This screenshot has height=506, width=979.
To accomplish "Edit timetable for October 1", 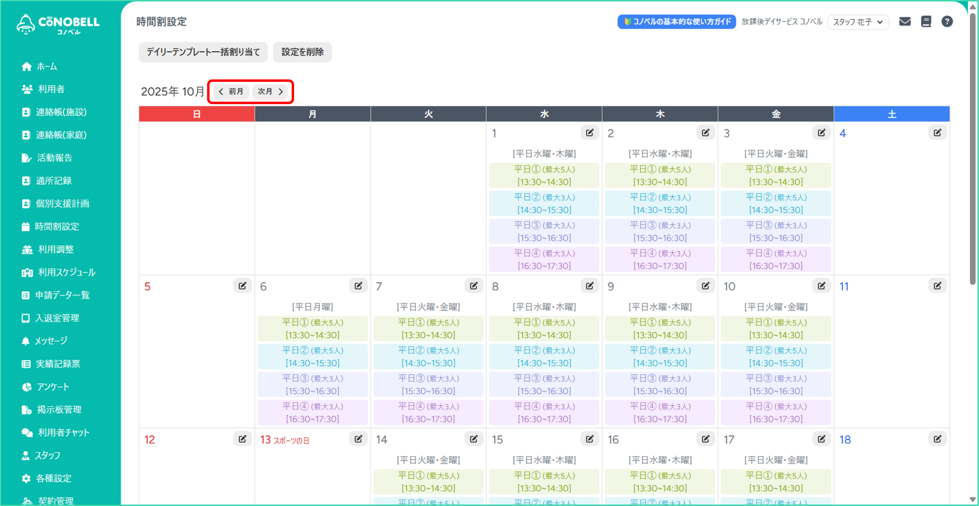I will 589,133.
